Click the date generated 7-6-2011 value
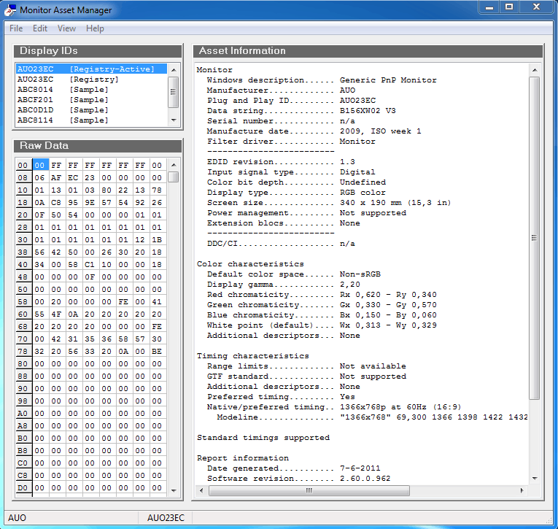 [x=360, y=468]
